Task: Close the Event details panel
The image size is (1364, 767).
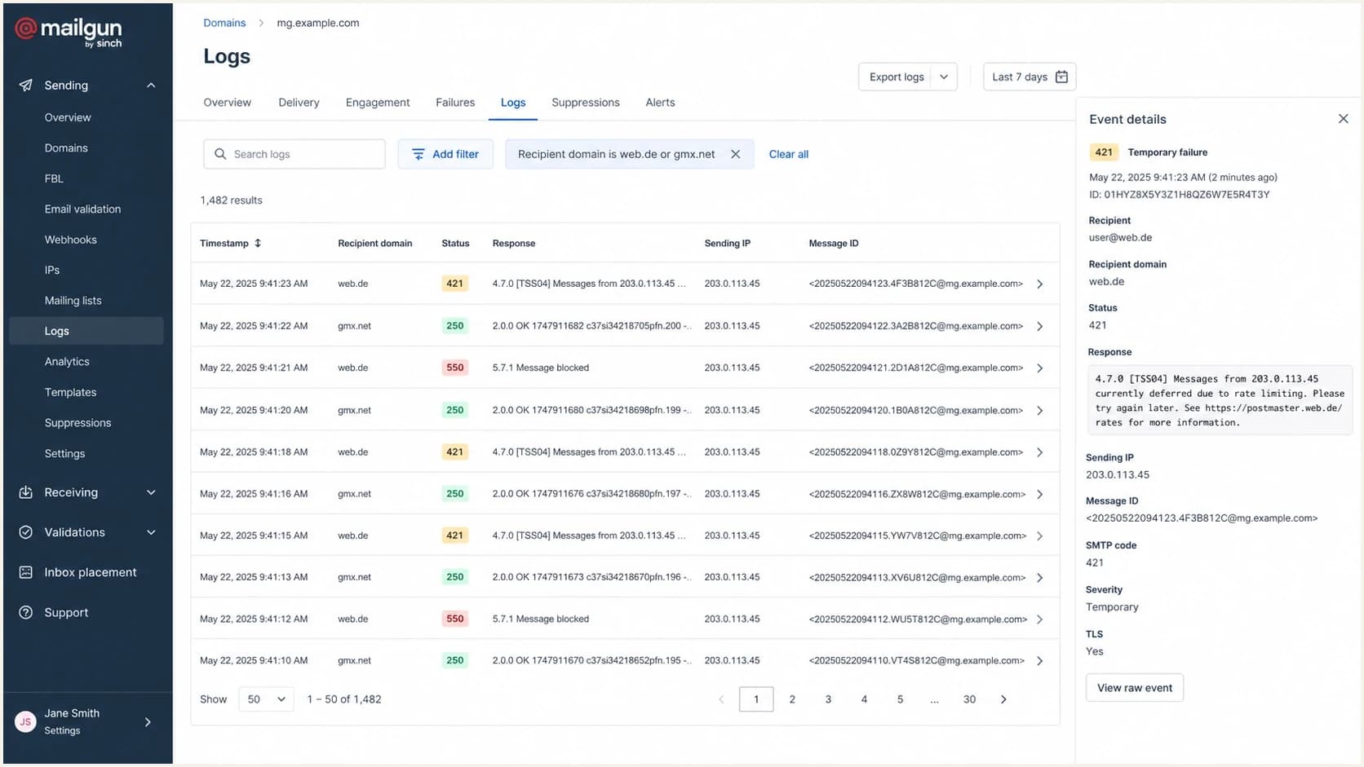Action: (x=1343, y=119)
